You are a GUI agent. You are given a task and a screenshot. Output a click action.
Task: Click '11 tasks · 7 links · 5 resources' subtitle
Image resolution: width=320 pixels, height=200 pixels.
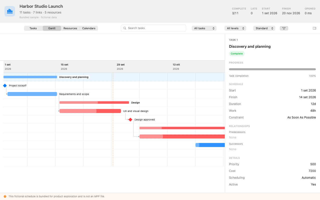[x=40, y=12]
